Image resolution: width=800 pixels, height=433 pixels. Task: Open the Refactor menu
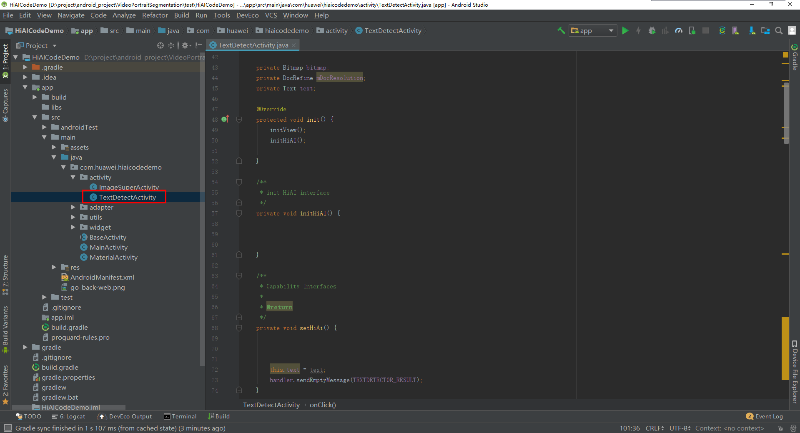[155, 15]
